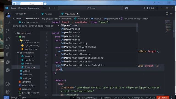
Task: Open editor More Actions ellipsis menu
Action: 171,14
